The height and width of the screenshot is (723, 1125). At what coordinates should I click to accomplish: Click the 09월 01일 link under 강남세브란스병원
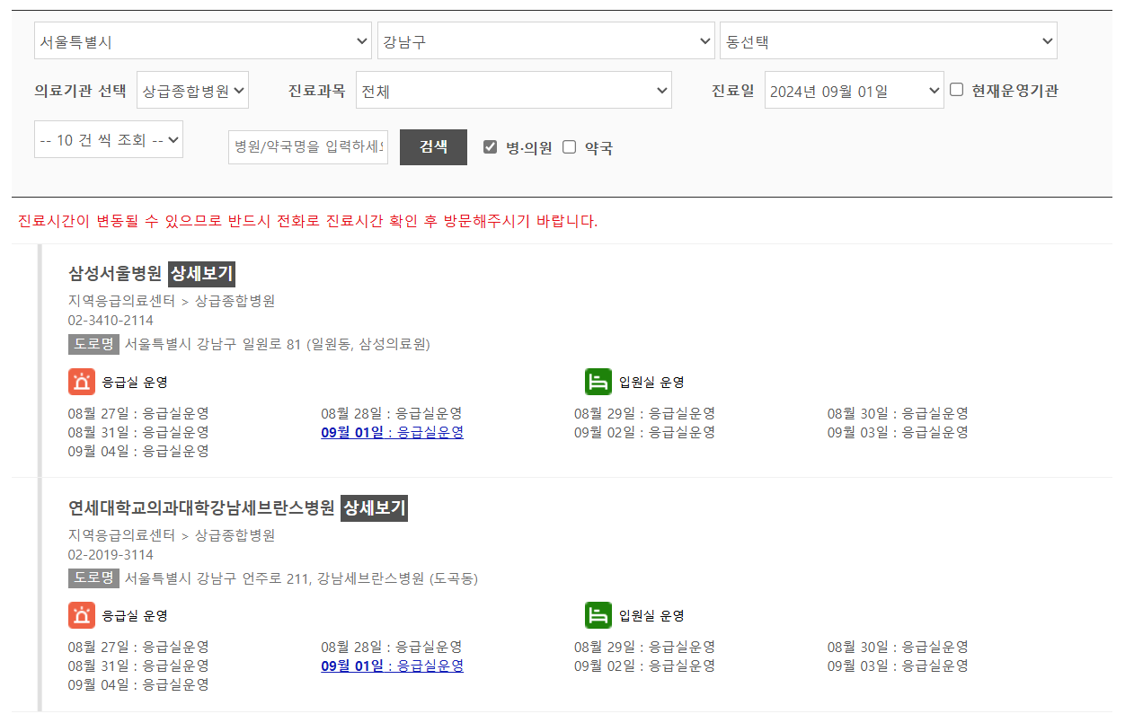point(392,666)
